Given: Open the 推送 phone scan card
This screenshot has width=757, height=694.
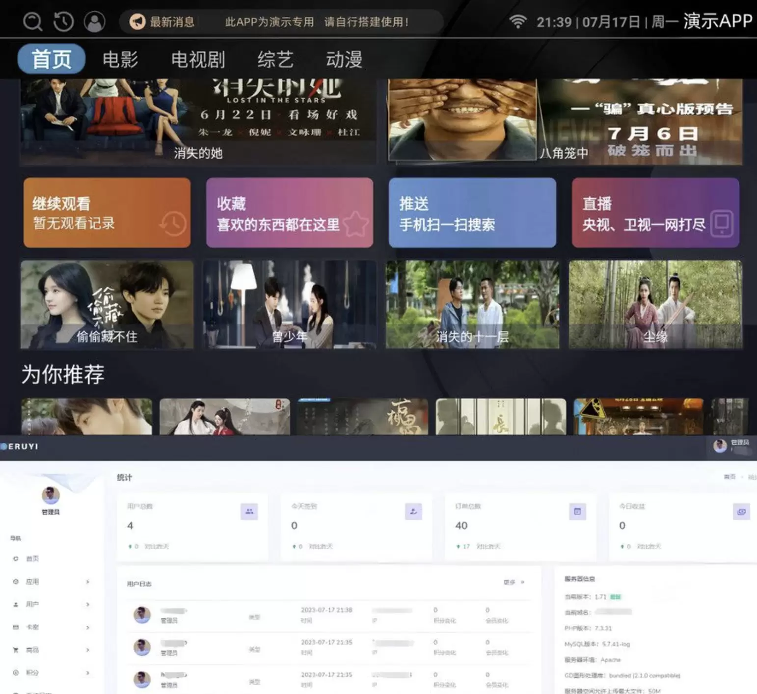Looking at the screenshot, I should pyautogui.click(x=472, y=213).
